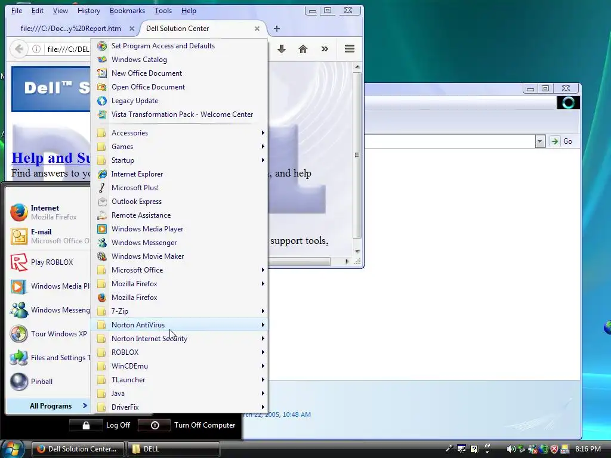Launch Legacy Update

[179, 101]
